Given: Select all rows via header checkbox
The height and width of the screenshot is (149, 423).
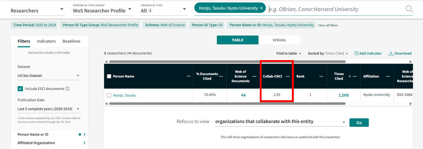Looking at the screenshot, I should tap(109, 76).
